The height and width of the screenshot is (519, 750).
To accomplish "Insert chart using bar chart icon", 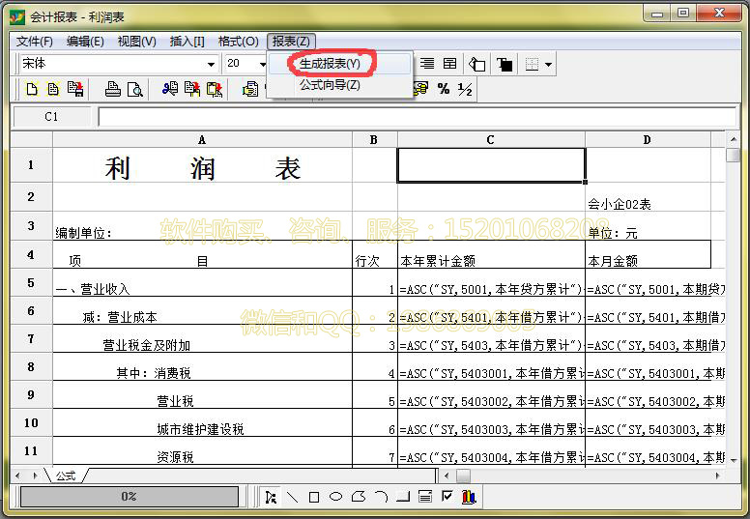I will click(469, 497).
